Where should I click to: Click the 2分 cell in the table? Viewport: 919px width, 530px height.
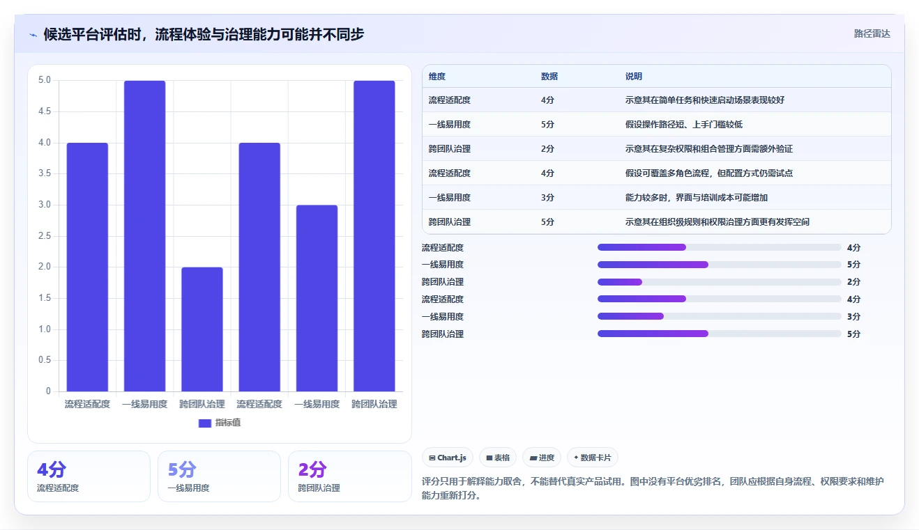[548, 149]
